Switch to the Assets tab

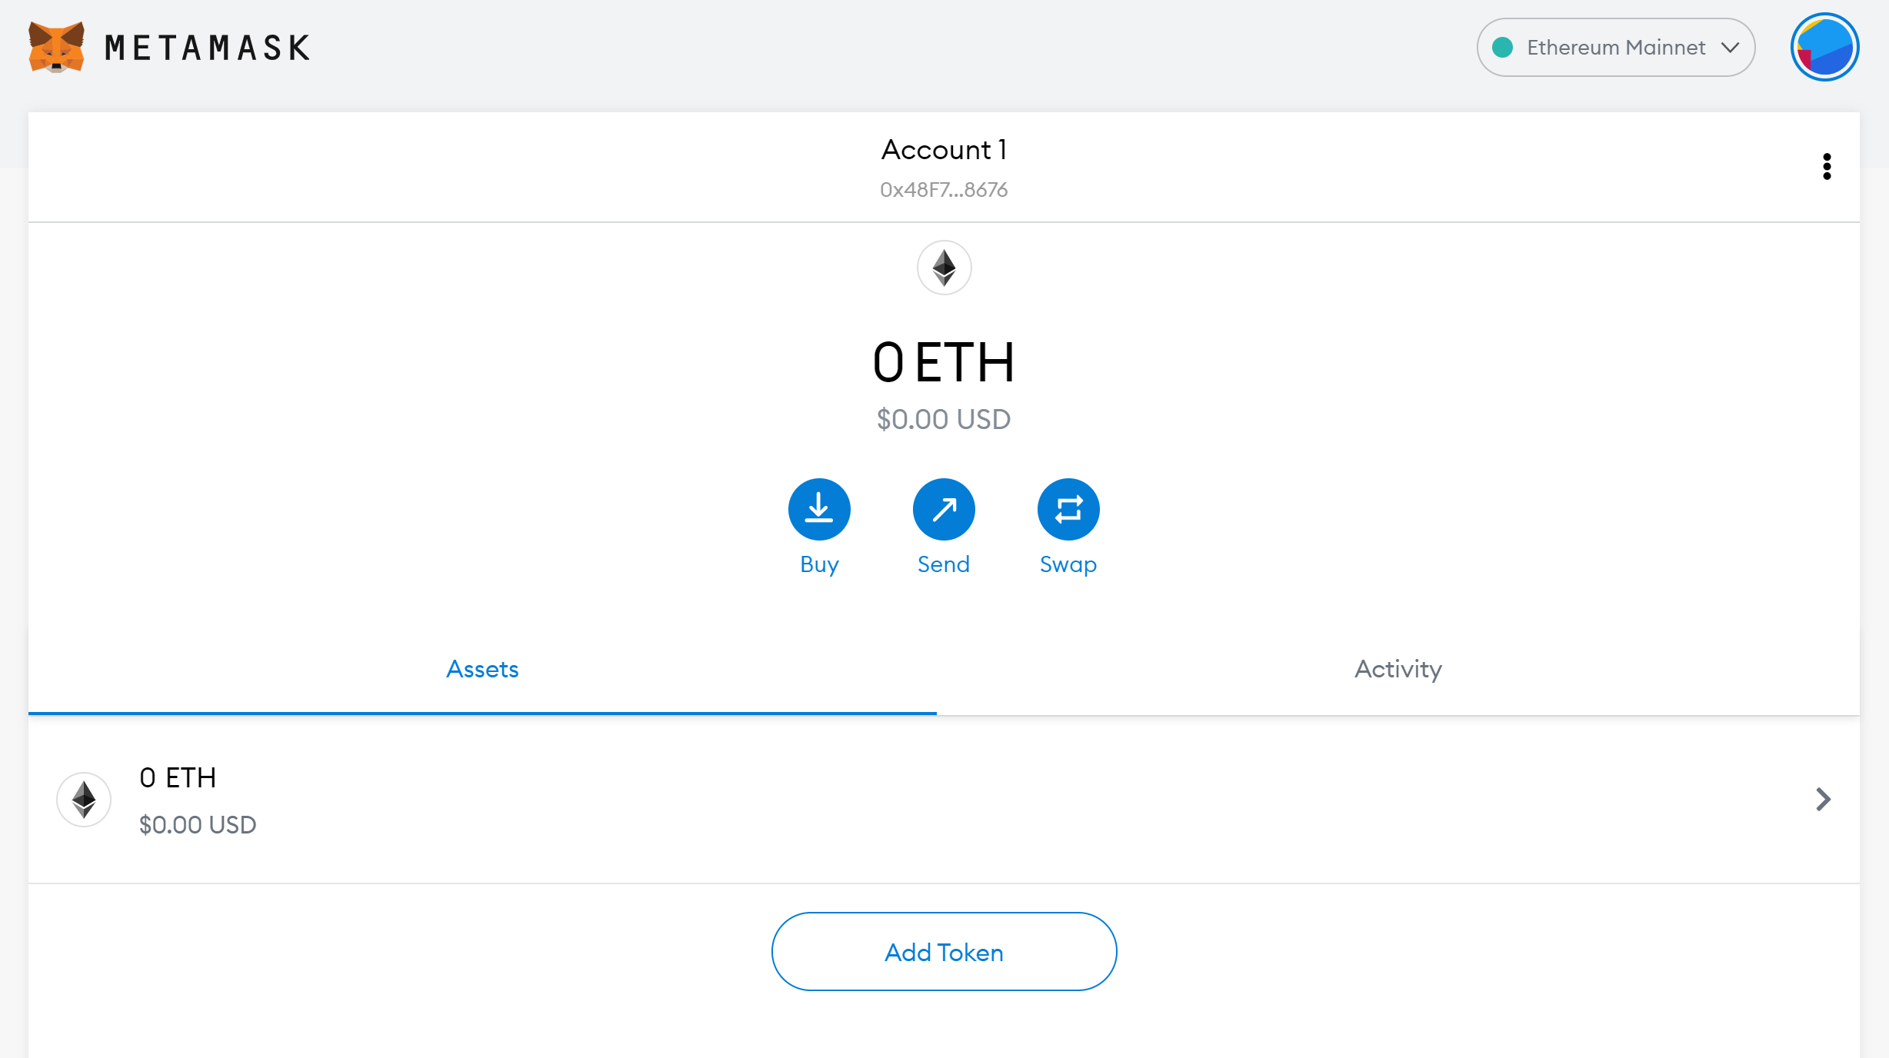(x=482, y=669)
